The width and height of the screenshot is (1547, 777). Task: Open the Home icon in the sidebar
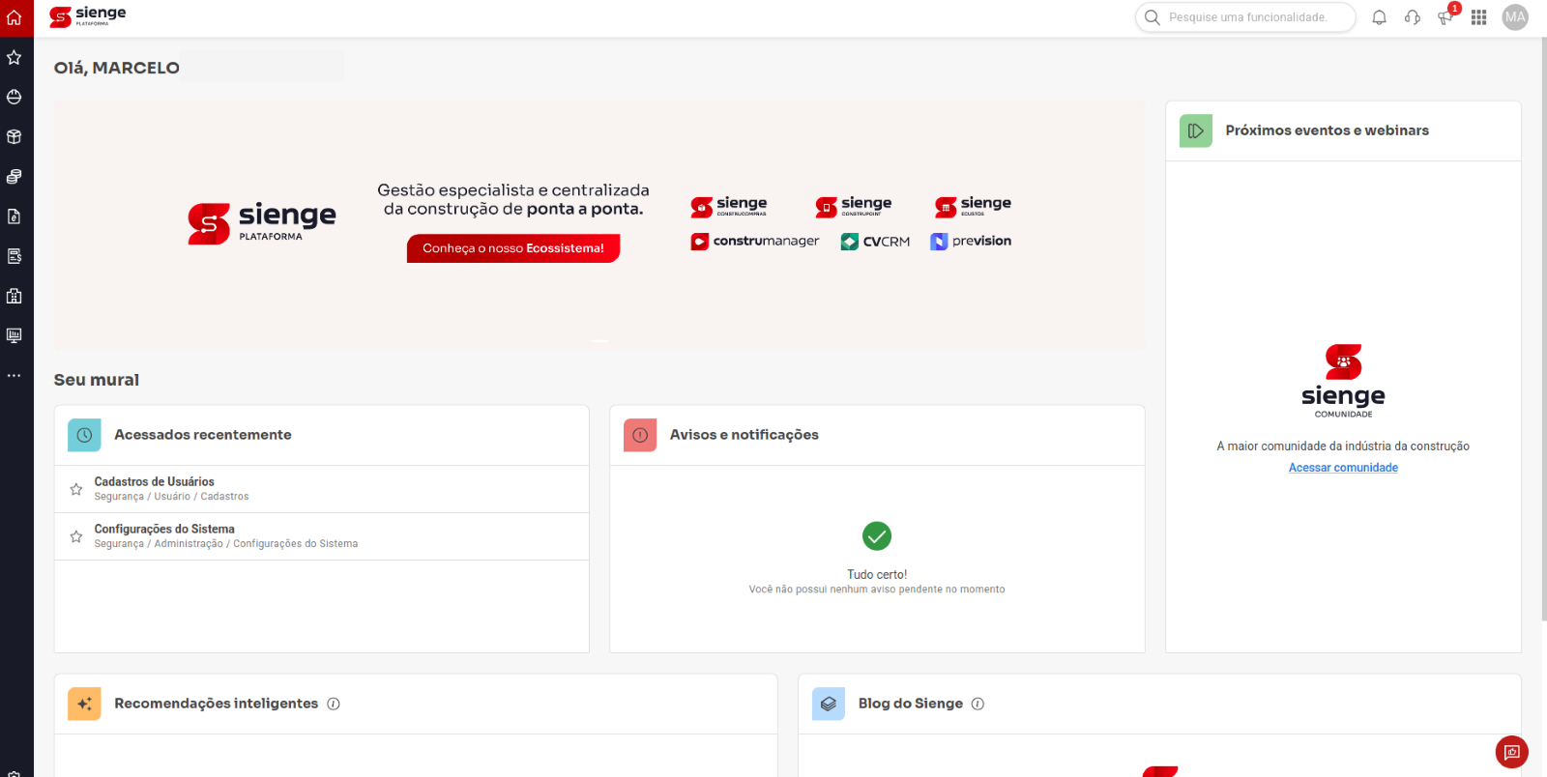pyautogui.click(x=14, y=17)
